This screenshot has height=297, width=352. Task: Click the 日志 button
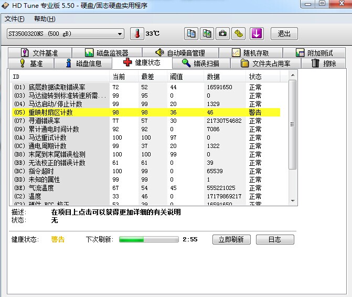point(275,239)
